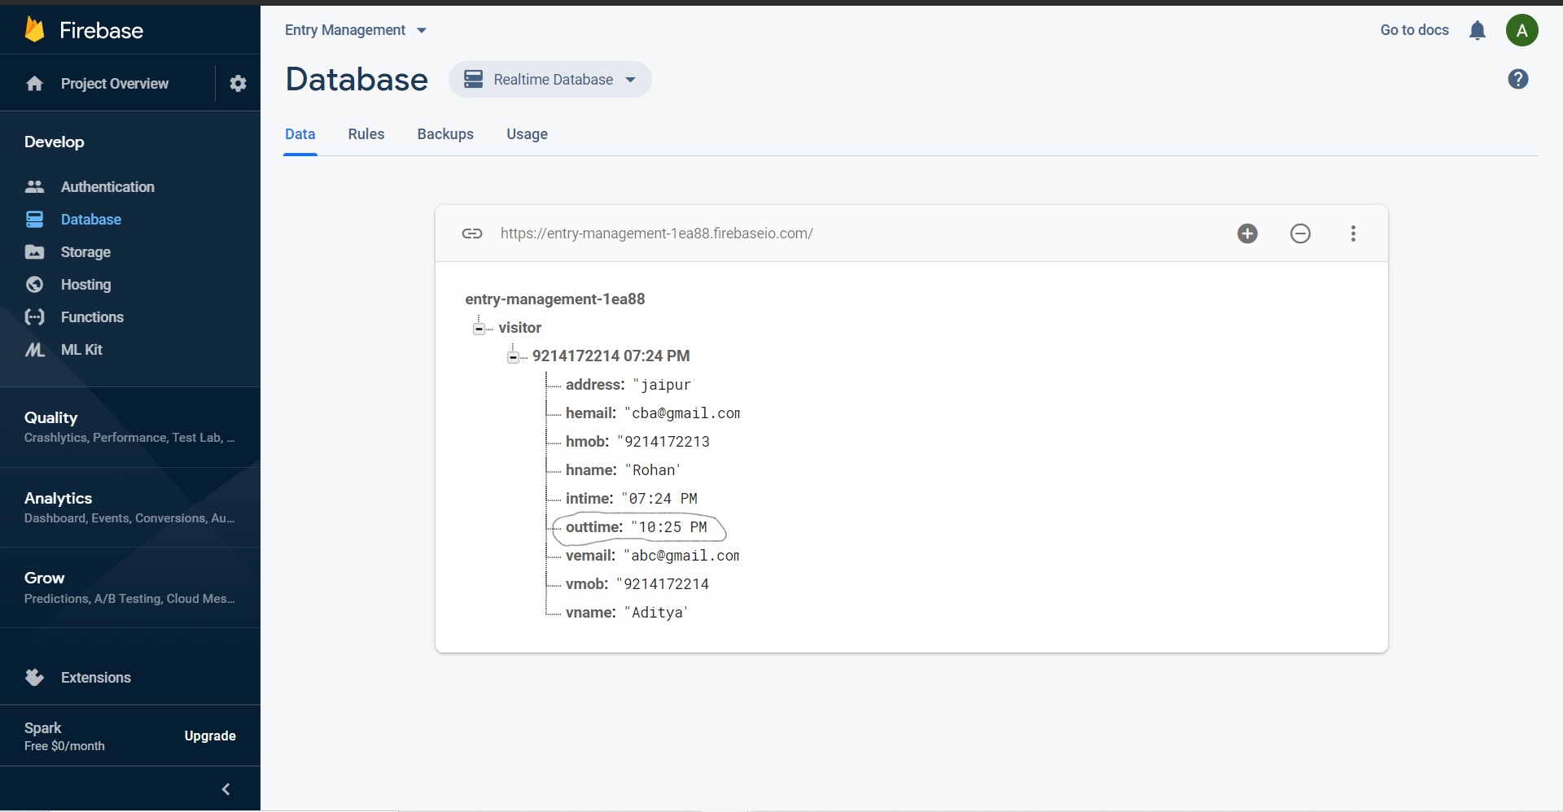The height and width of the screenshot is (812, 1563).
Task: Switch to the Rules tab
Action: tap(366, 134)
